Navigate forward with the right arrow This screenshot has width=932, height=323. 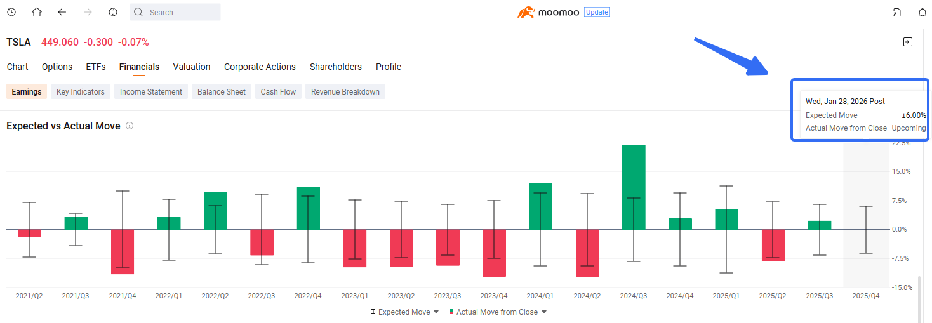click(x=88, y=12)
